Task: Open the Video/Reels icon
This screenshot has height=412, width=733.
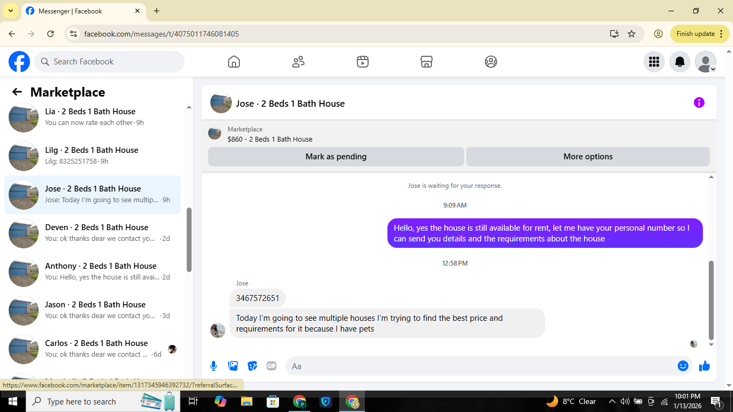Action: coord(363,62)
